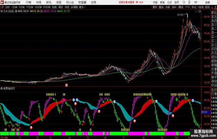217x139 pixels.
Task: Click the MA10: 69.20 indicator label
Action: [36, 11]
